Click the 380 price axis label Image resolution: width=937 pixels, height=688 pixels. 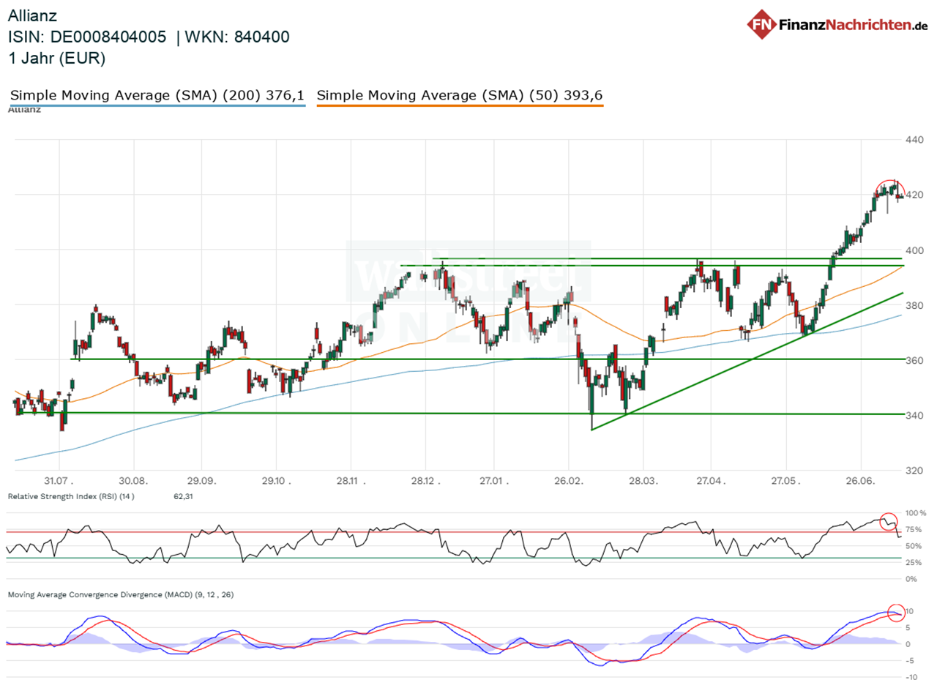(x=913, y=305)
